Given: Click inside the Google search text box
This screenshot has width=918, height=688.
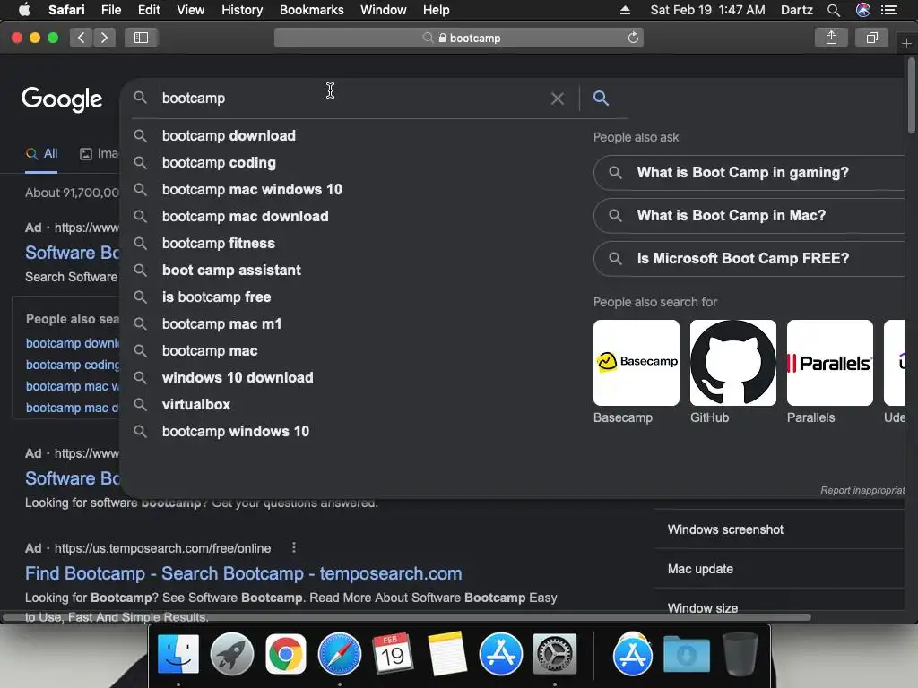Looking at the screenshot, I should click(x=351, y=99).
